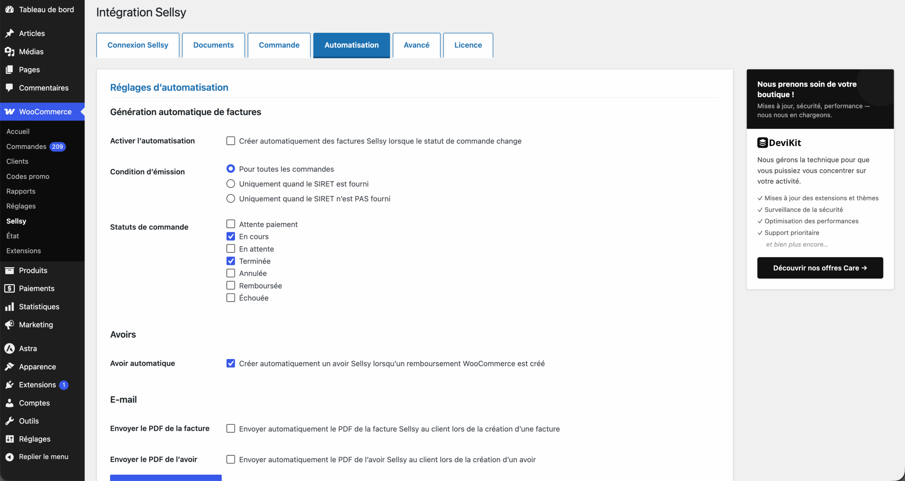Click the Commentaires speech bubble icon
This screenshot has height=481, width=905.
(x=10, y=88)
